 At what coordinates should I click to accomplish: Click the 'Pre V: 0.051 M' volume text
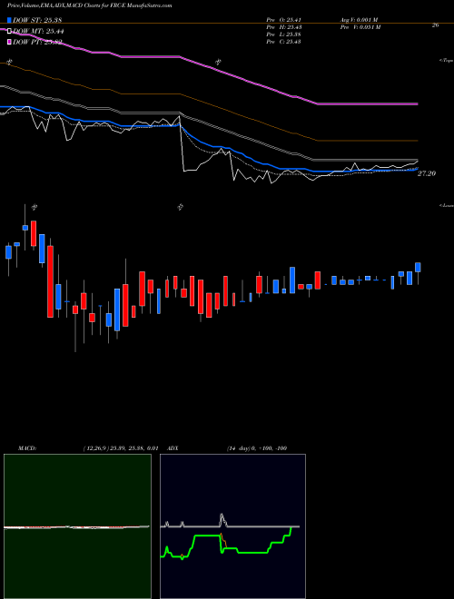360,27
